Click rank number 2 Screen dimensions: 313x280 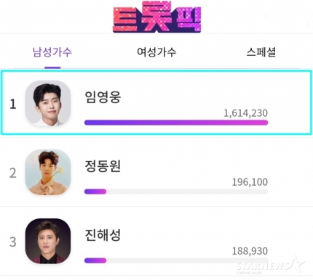13,173
